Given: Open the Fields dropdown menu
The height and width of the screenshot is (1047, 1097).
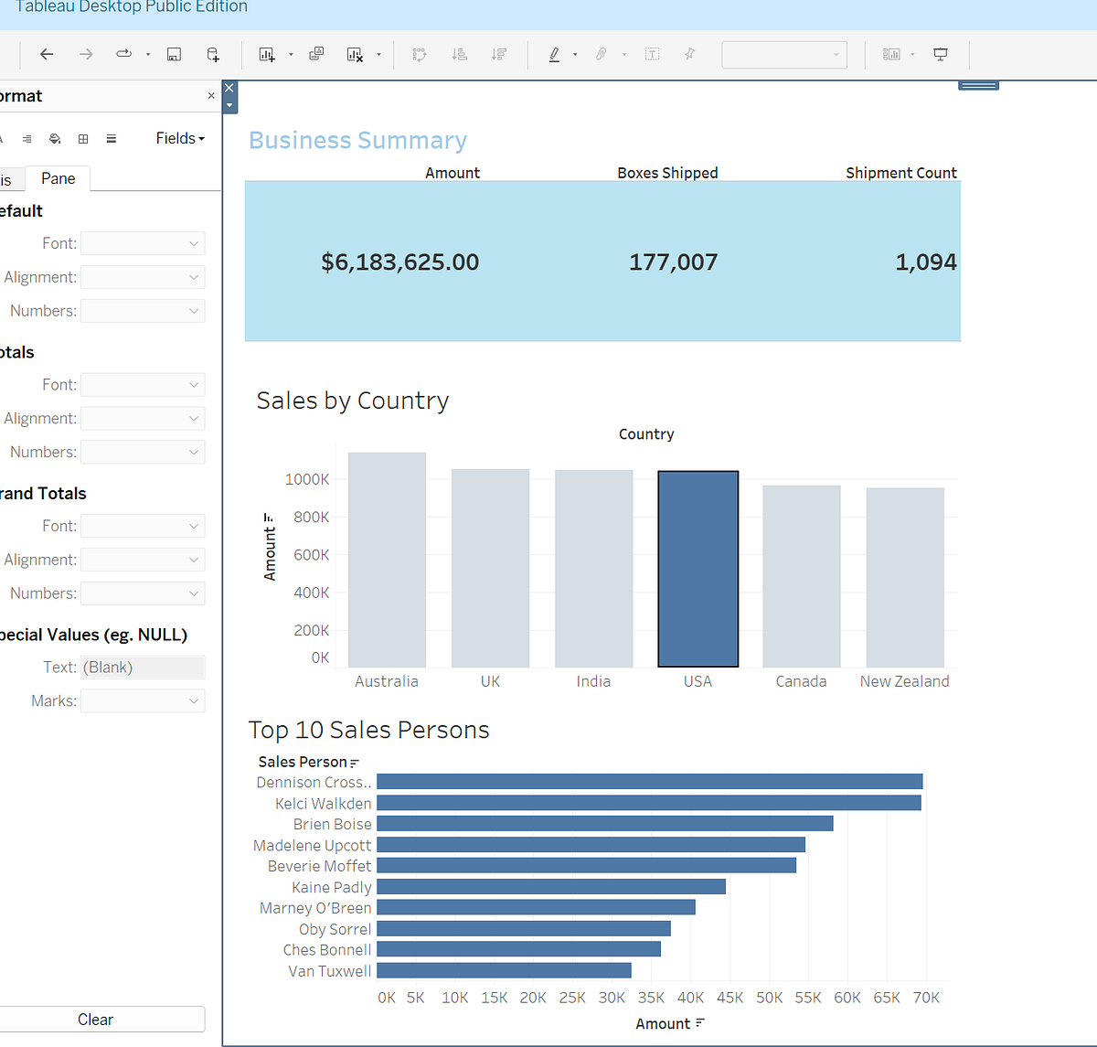Looking at the screenshot, I should [180, 138].
